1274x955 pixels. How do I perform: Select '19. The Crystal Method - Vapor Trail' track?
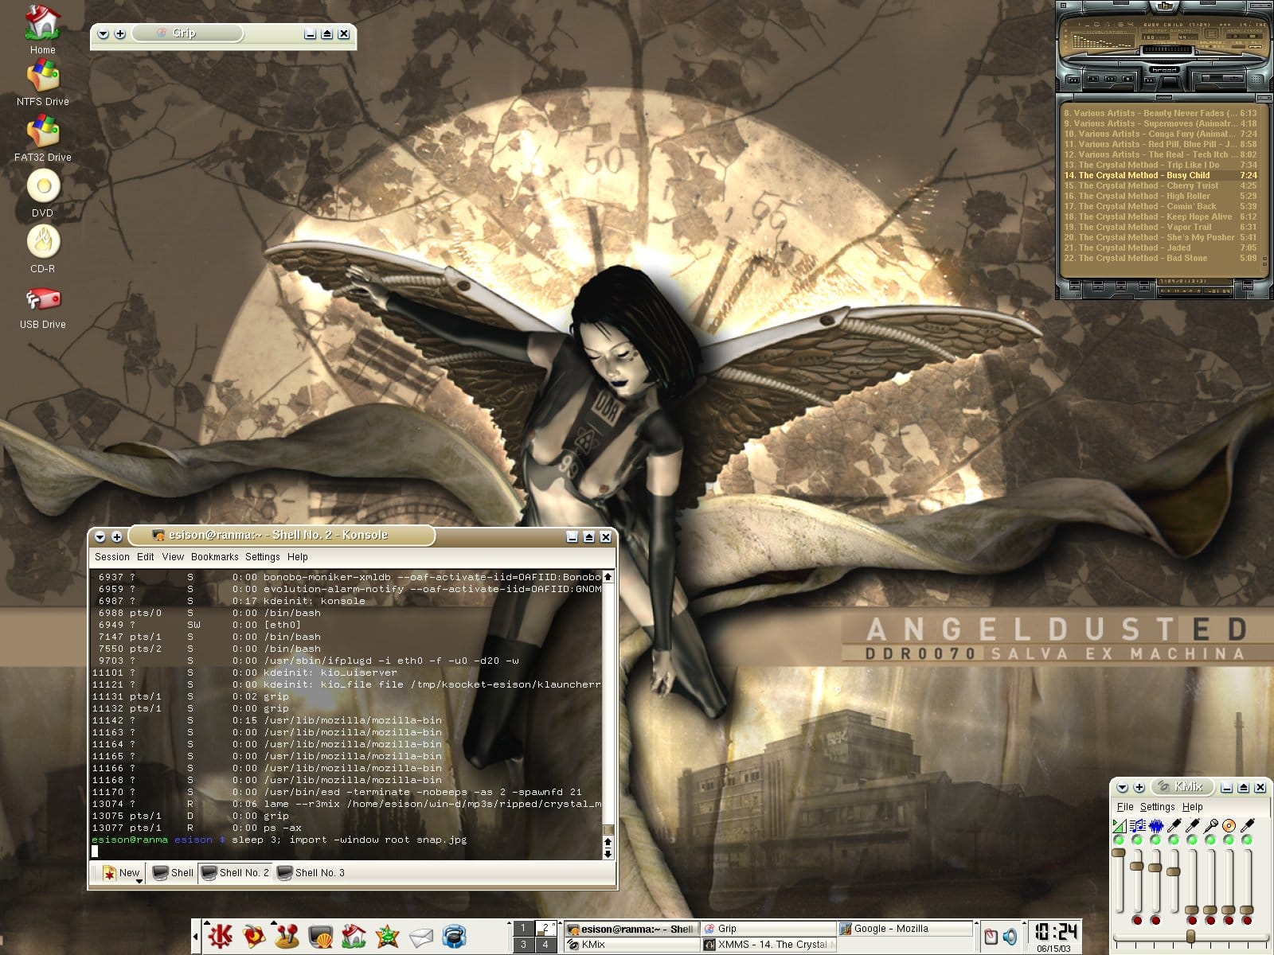1160,227
